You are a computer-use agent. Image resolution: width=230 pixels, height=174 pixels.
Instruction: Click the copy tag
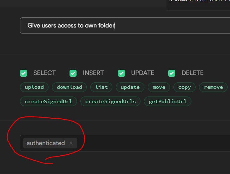click(185, 87)
